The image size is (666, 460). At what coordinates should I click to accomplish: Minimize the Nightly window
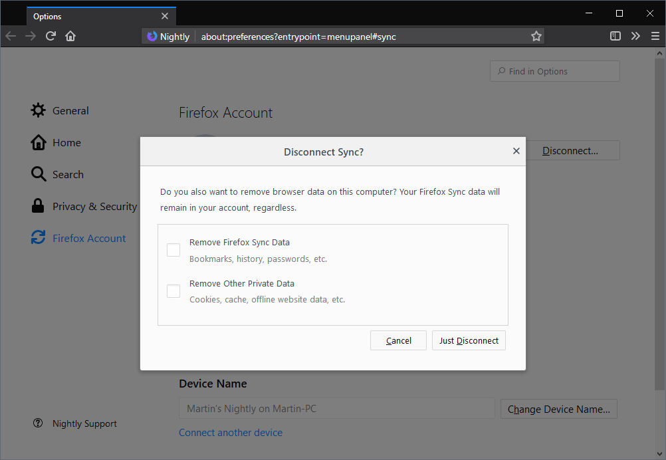589,13
